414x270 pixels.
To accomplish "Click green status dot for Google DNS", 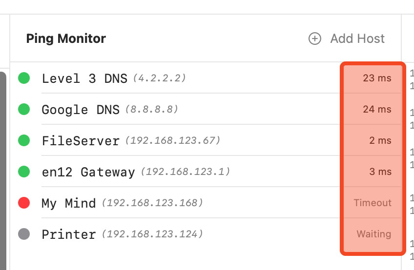I will 24,109.
